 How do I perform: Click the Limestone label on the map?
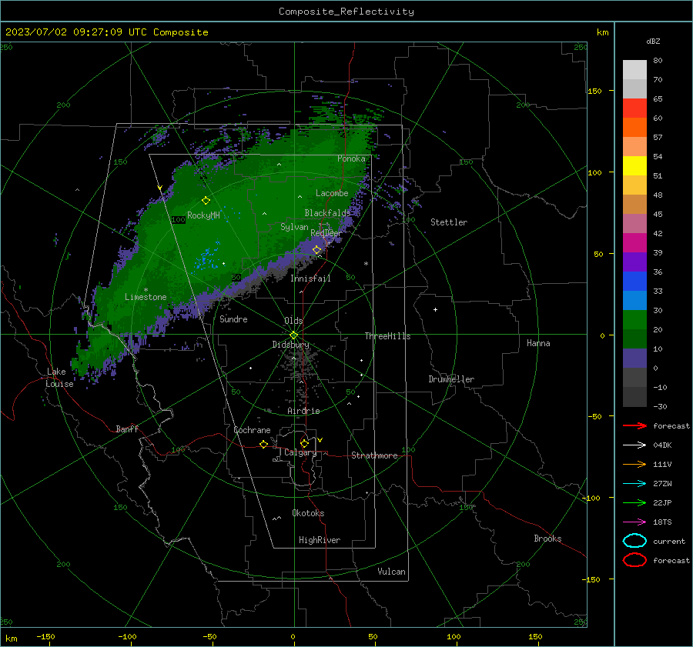click(146, 297)
